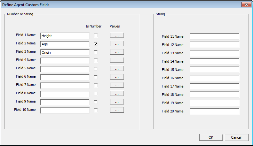The height and width of the screenshot is (146, 253).
Task: Open Values browser for Field 1
Action: pos(117,35)
